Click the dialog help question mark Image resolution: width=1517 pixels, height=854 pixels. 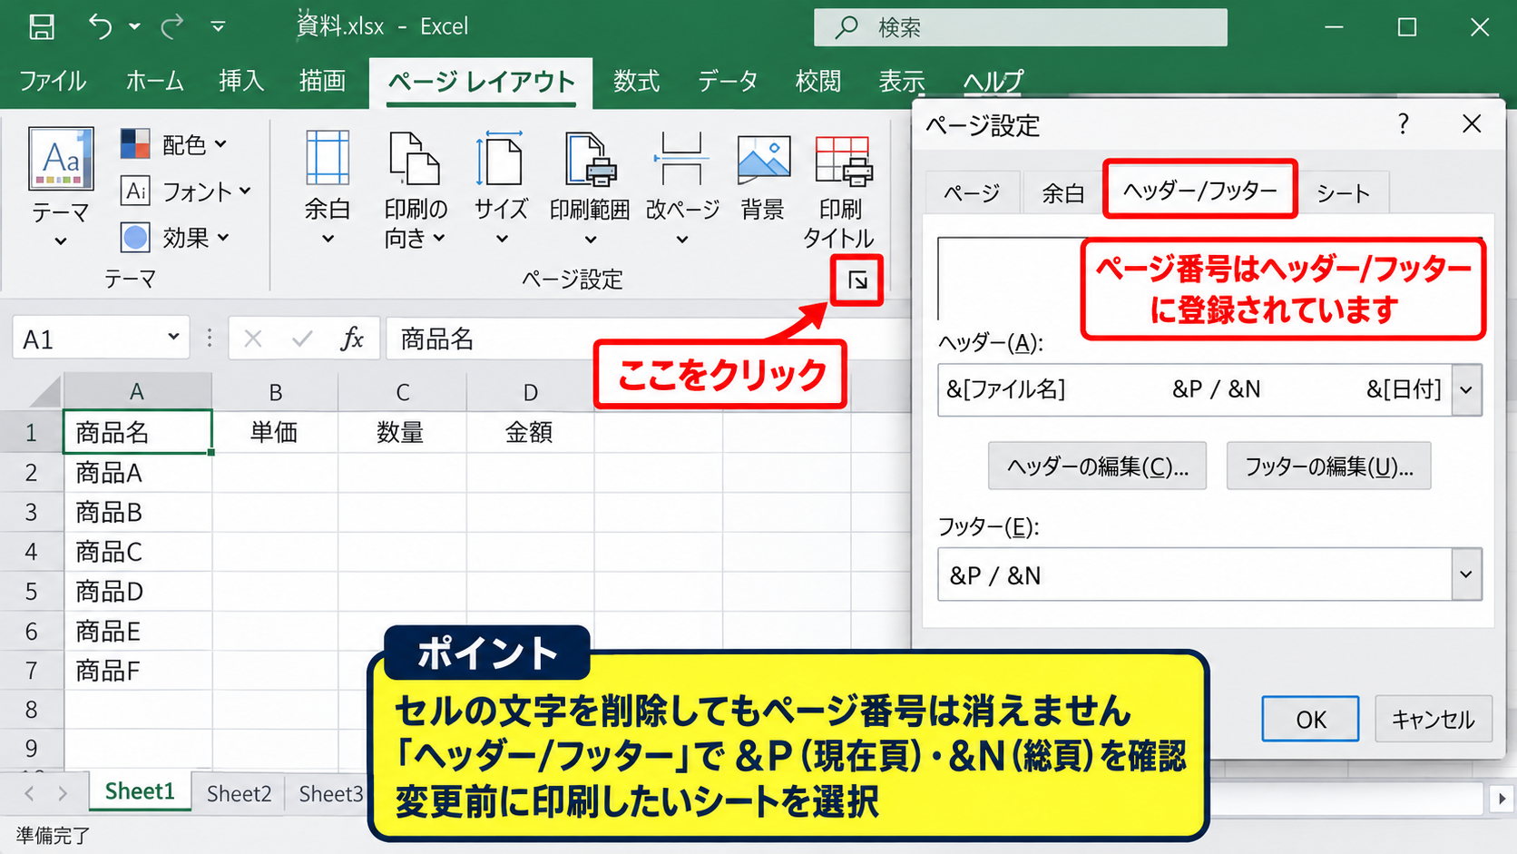[1404, 123]
